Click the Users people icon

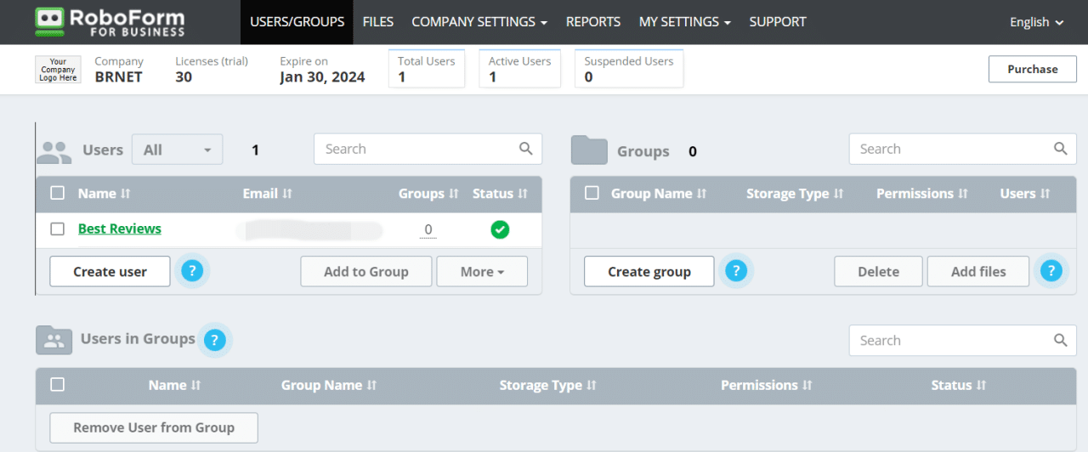[54, 151]
